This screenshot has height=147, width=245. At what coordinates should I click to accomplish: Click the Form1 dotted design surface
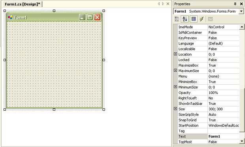click(x=54, y=64)
